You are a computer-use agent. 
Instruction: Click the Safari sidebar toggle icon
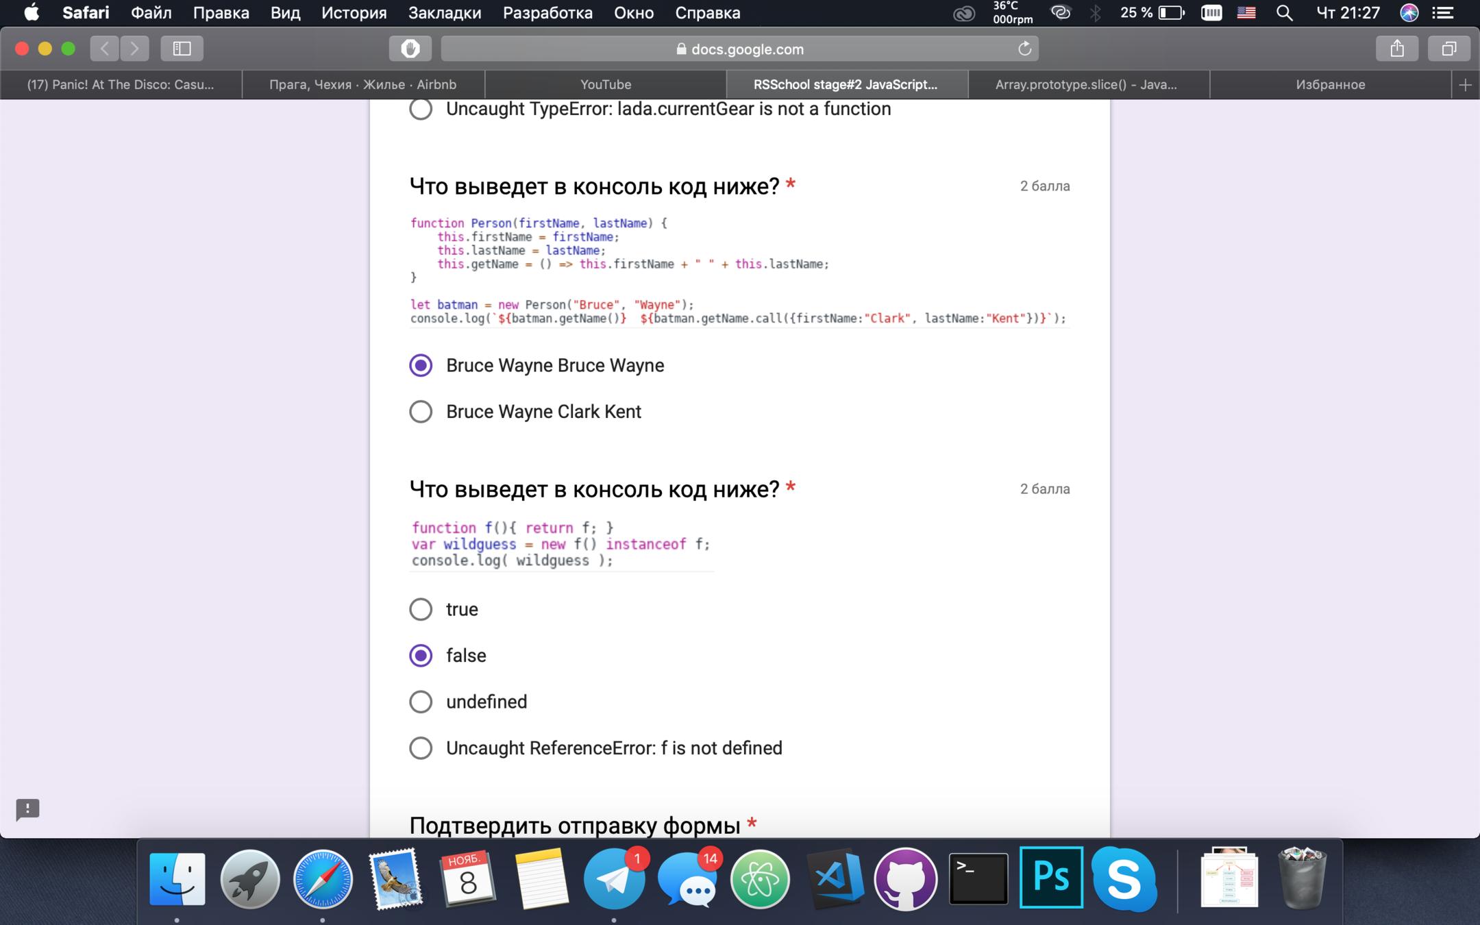tap(182, 49)
